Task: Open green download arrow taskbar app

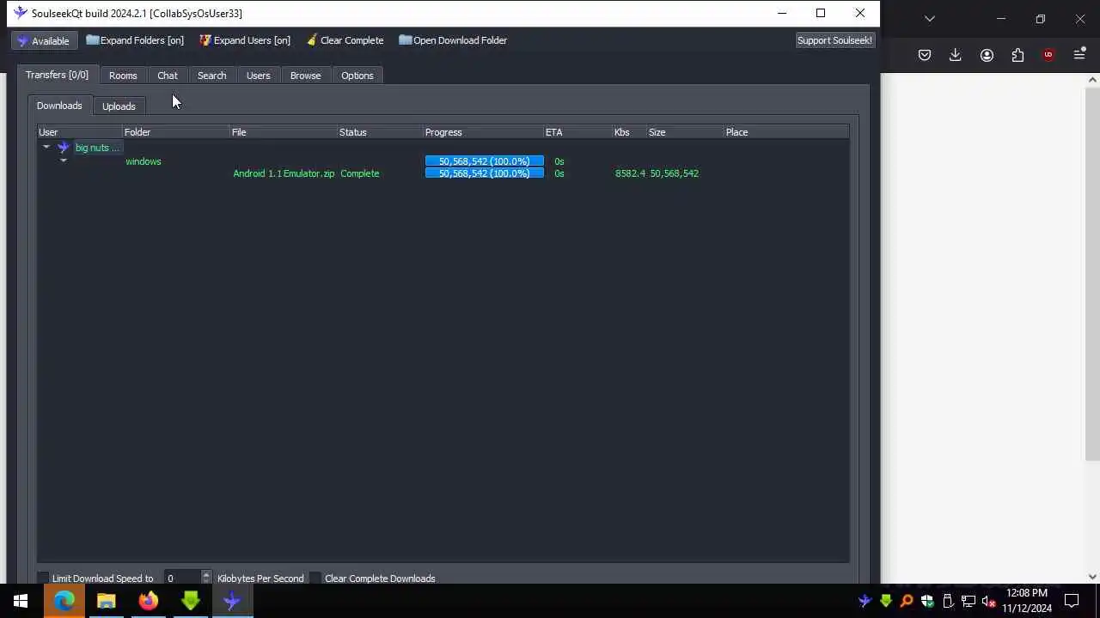Action: [191, 601]
